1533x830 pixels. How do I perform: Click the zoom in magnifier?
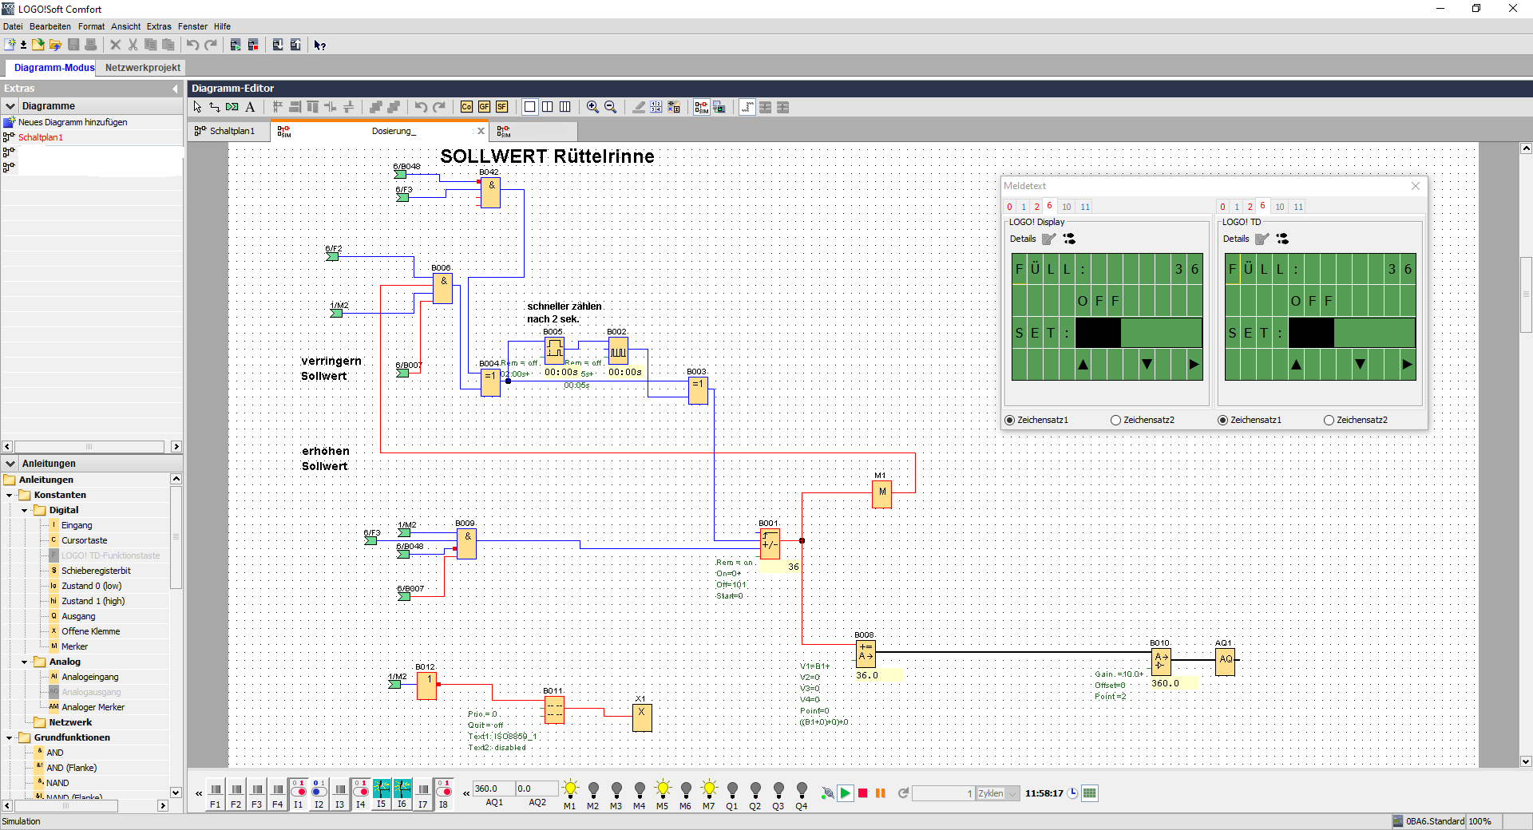592,107
